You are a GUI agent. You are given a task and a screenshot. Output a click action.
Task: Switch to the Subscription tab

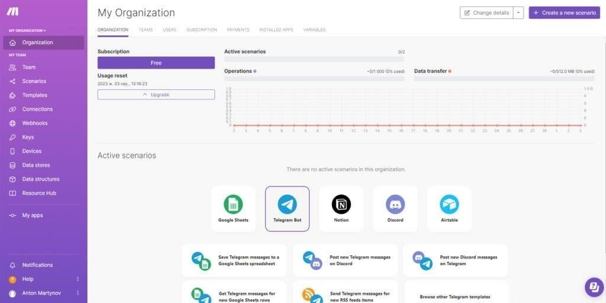point(202,30)
